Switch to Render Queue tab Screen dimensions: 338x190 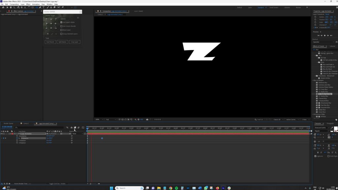coord(8,123)
